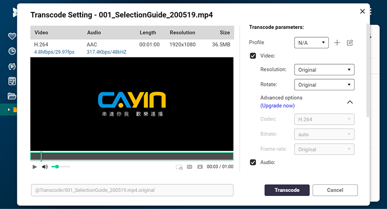Viewport: 387px width, 209px height.
Task: Open the folder icon in sidebar
Action: click(12, 96)
